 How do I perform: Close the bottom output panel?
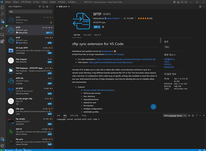point(204,115)
